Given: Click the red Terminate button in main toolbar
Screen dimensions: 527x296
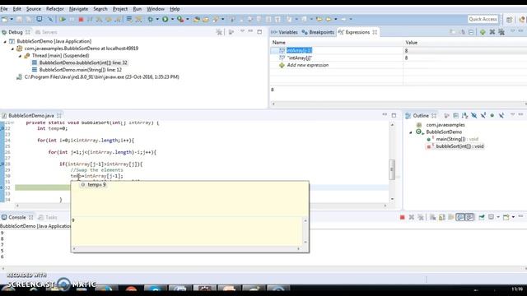Looking at the screenshot, I should (81, 20).
